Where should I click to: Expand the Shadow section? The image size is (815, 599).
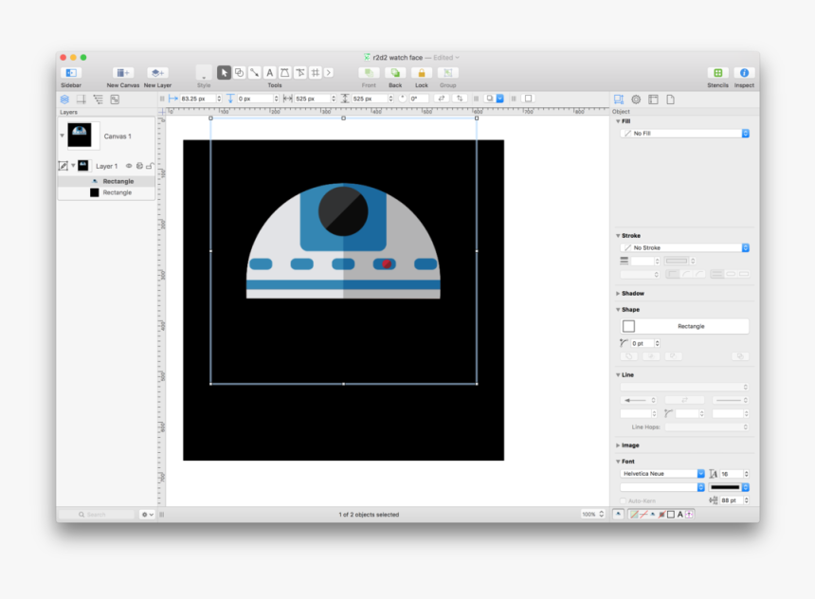618,293
